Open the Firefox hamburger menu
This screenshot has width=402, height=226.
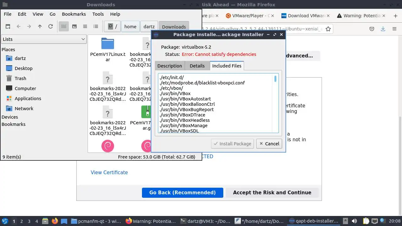[394, 29]
